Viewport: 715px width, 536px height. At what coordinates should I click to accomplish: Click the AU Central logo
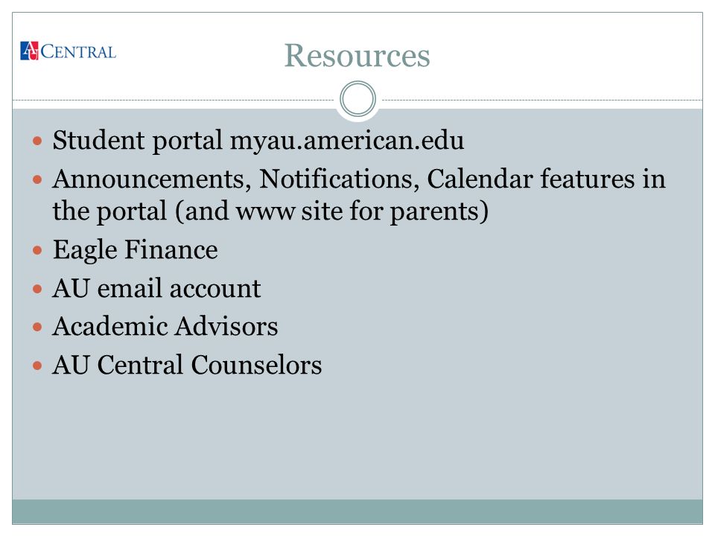click(68, 51)
